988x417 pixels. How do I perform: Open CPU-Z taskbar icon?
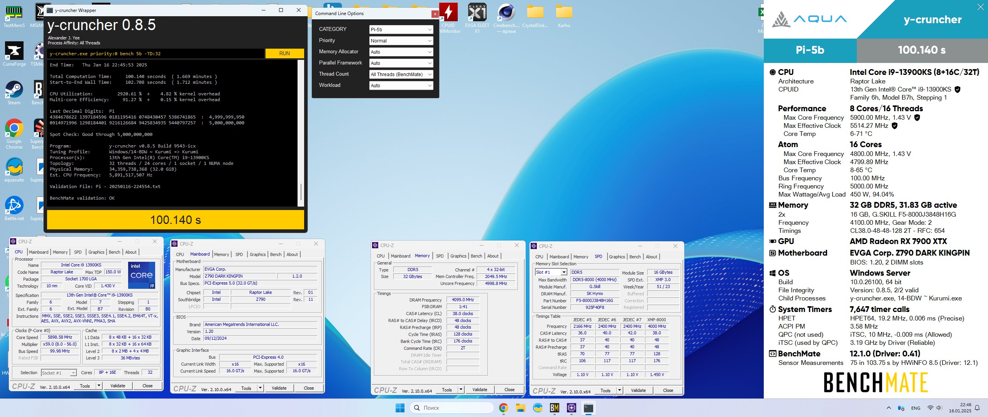[572, 408]
